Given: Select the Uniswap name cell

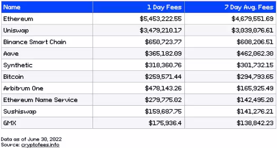Looking at the screenshot, I should click(47, 30).
